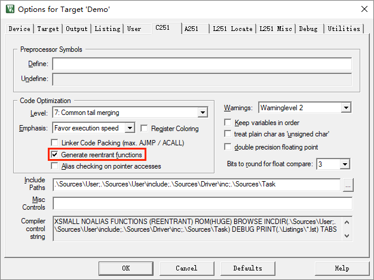Switch to the Target tab
Image resolution: width=374 pixels, height=280 pixels.
[48, 29]
